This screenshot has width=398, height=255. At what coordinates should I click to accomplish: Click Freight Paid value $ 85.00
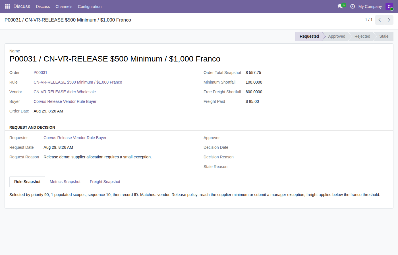(x=252, y=101)
